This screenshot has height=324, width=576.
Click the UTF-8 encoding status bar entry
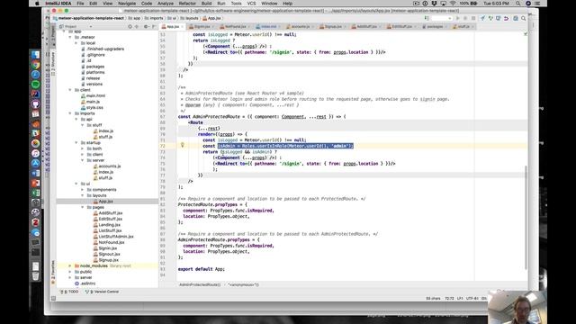point(472,298)
